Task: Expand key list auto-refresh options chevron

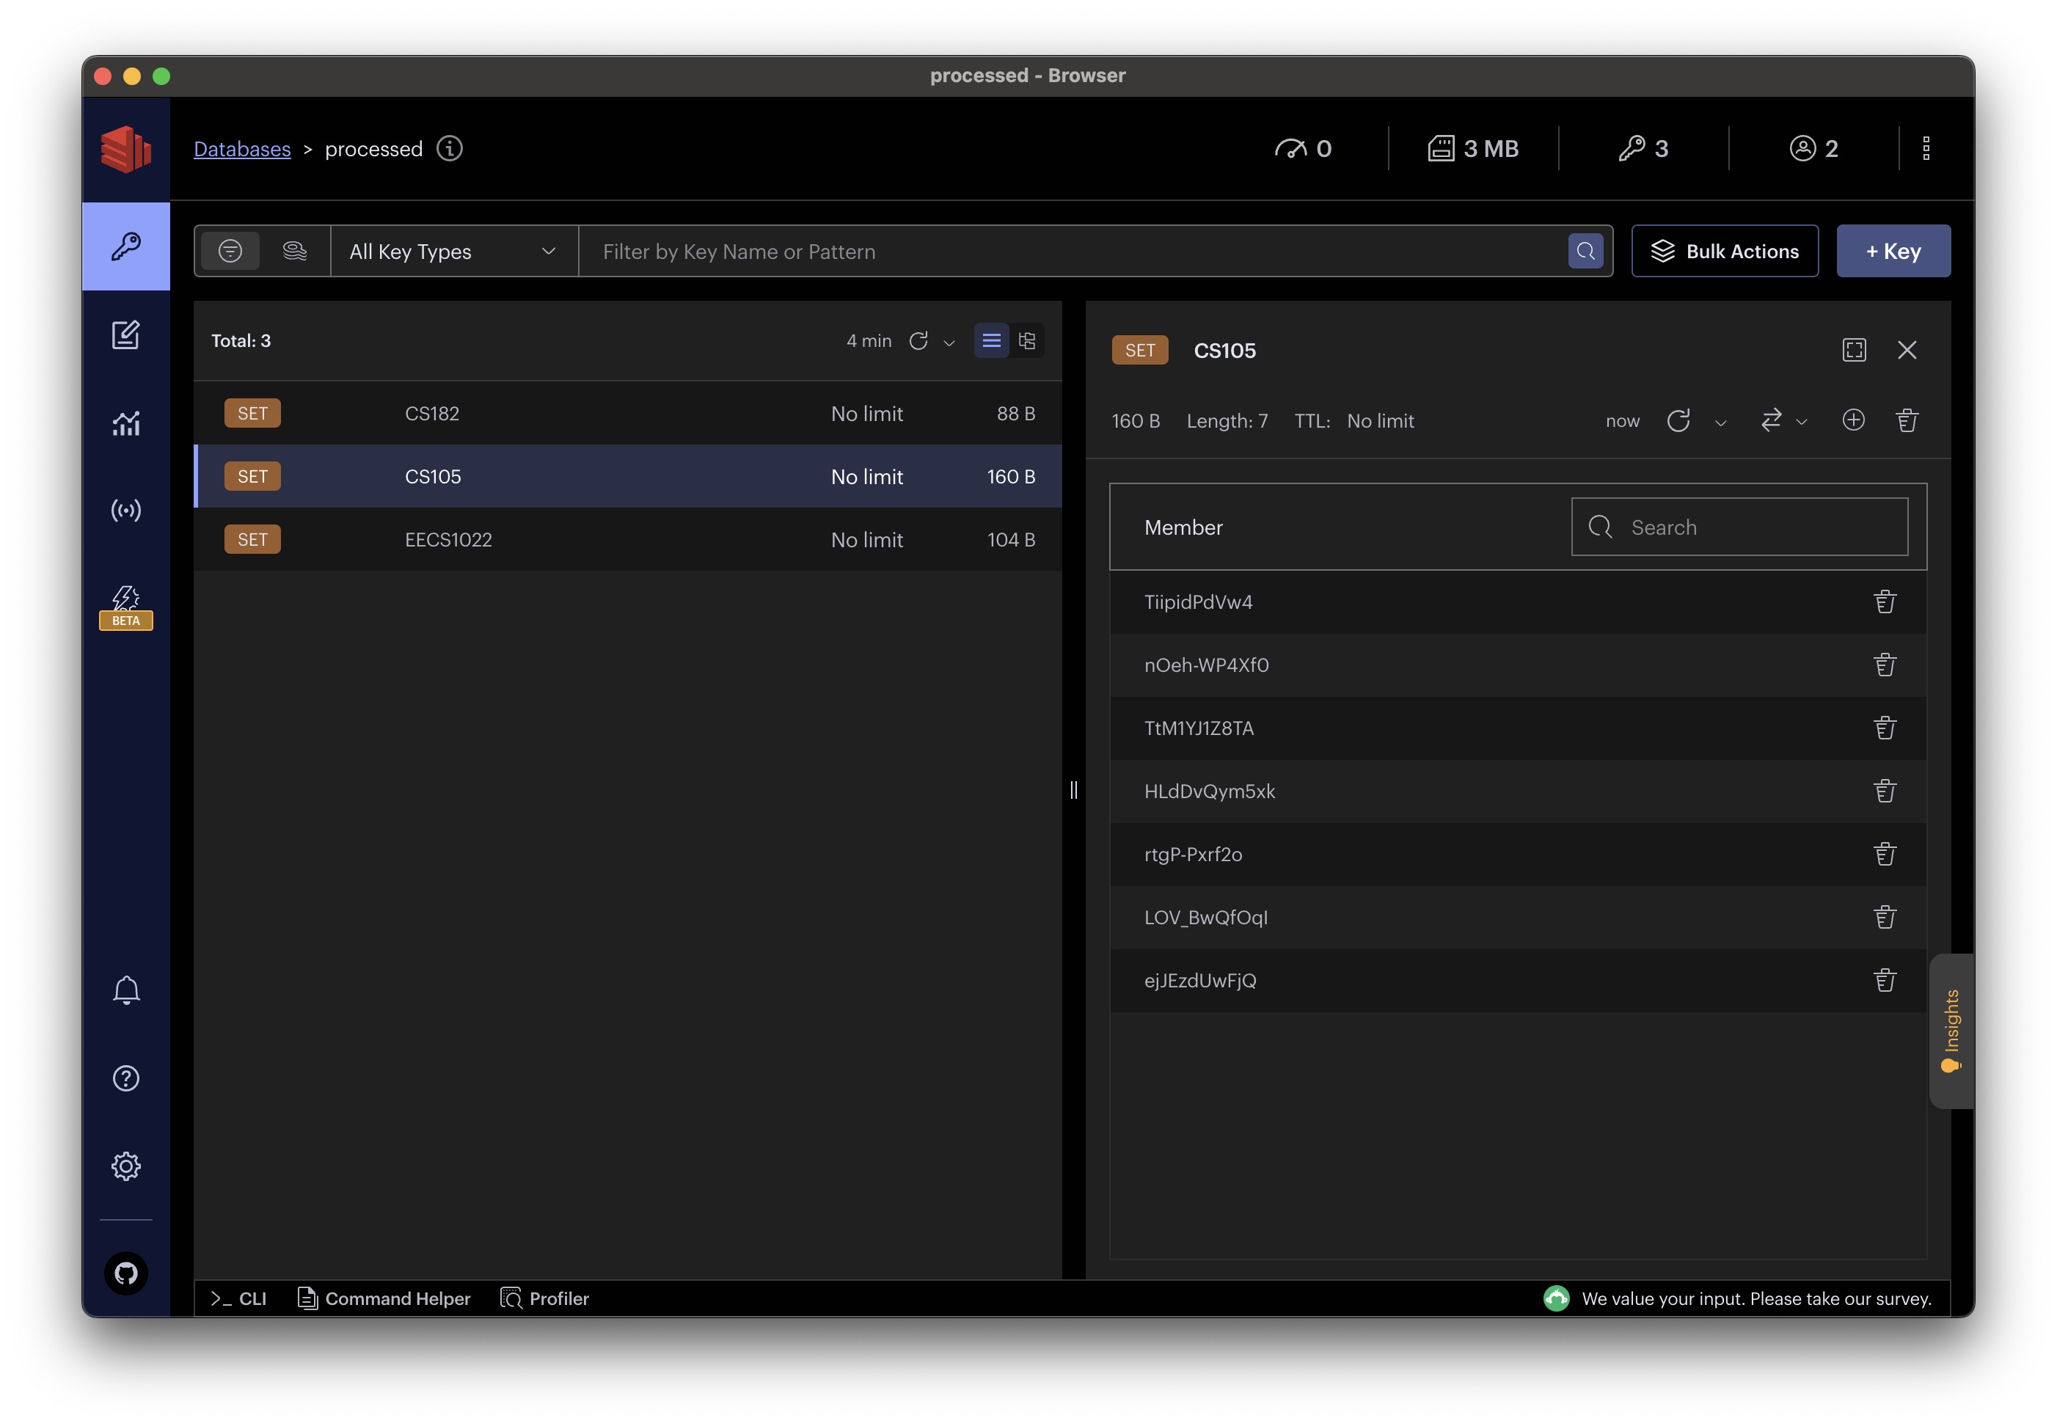Action: (x=949, y=343)
